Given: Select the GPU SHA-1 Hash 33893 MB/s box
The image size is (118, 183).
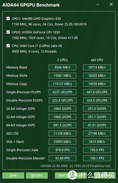Looking at the screenshot, I should (x=63, y=142).
